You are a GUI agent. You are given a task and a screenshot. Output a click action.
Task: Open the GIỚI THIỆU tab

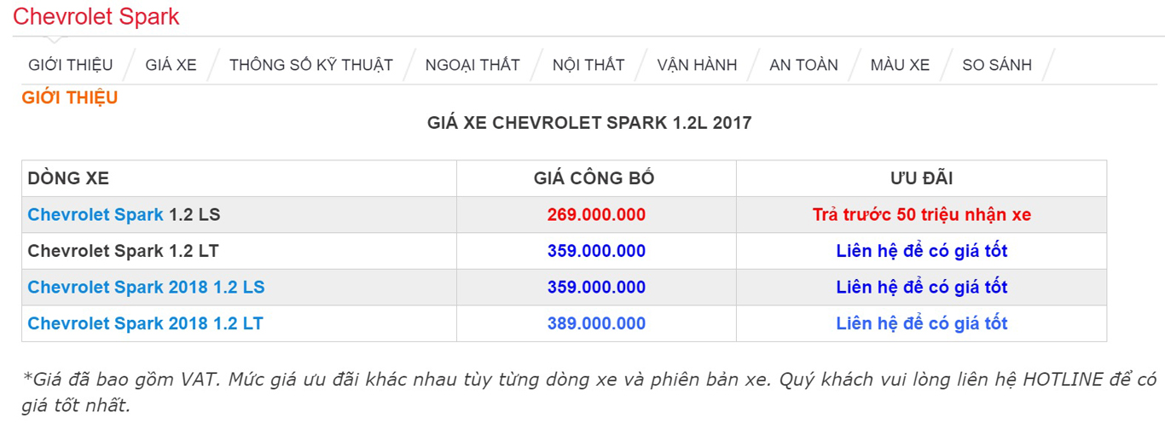click(x=70, y=65)
